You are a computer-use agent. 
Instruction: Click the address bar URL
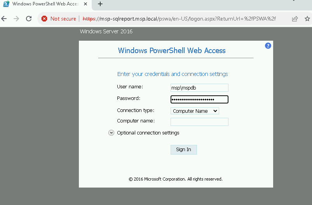[x=179, y=19]
